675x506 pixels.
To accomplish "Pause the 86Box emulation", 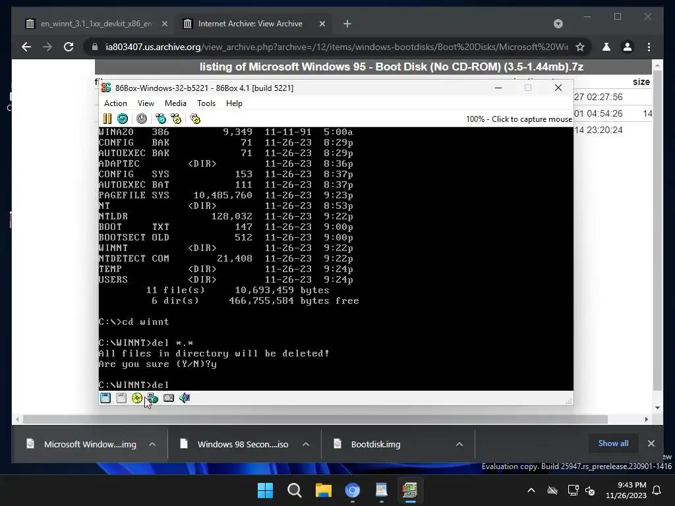I will [x=107, y=119].
